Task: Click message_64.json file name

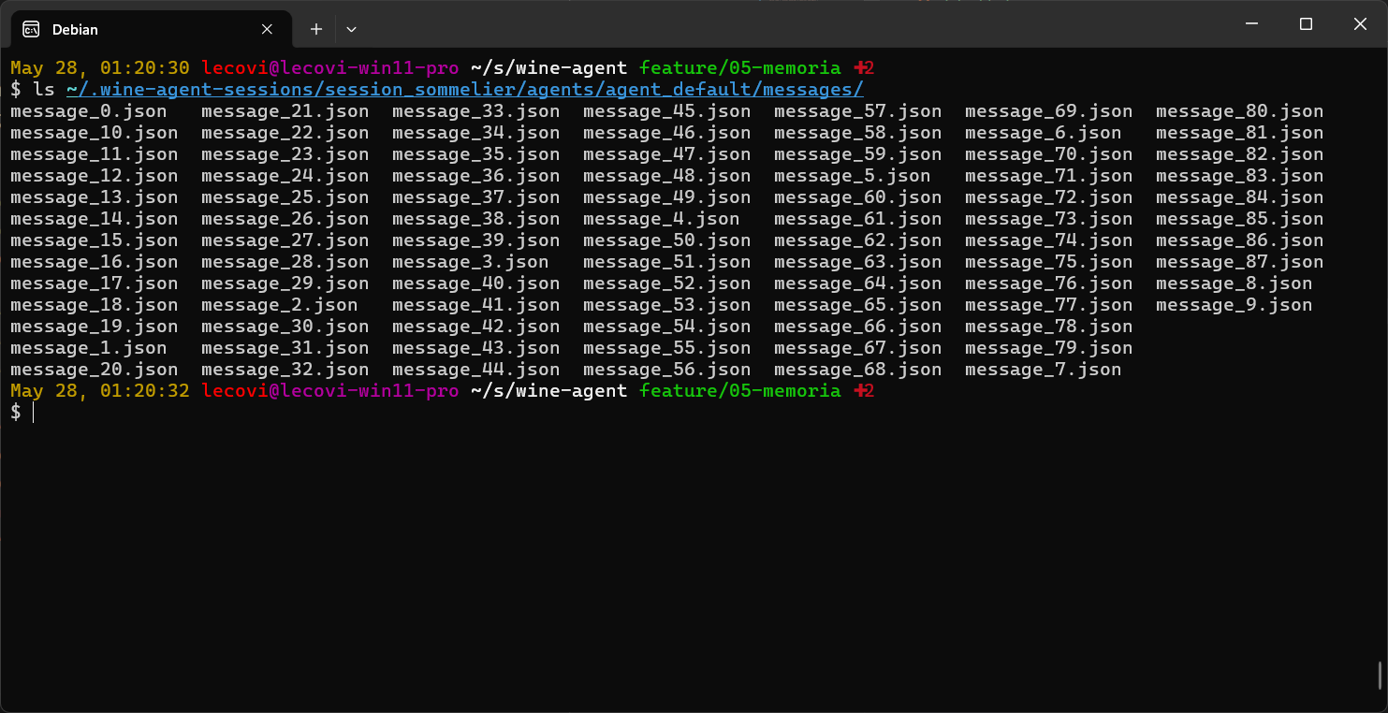Action: (x=857, y=284)
